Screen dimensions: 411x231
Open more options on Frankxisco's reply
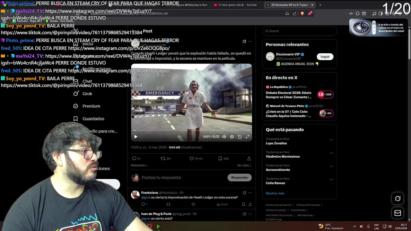250,193
